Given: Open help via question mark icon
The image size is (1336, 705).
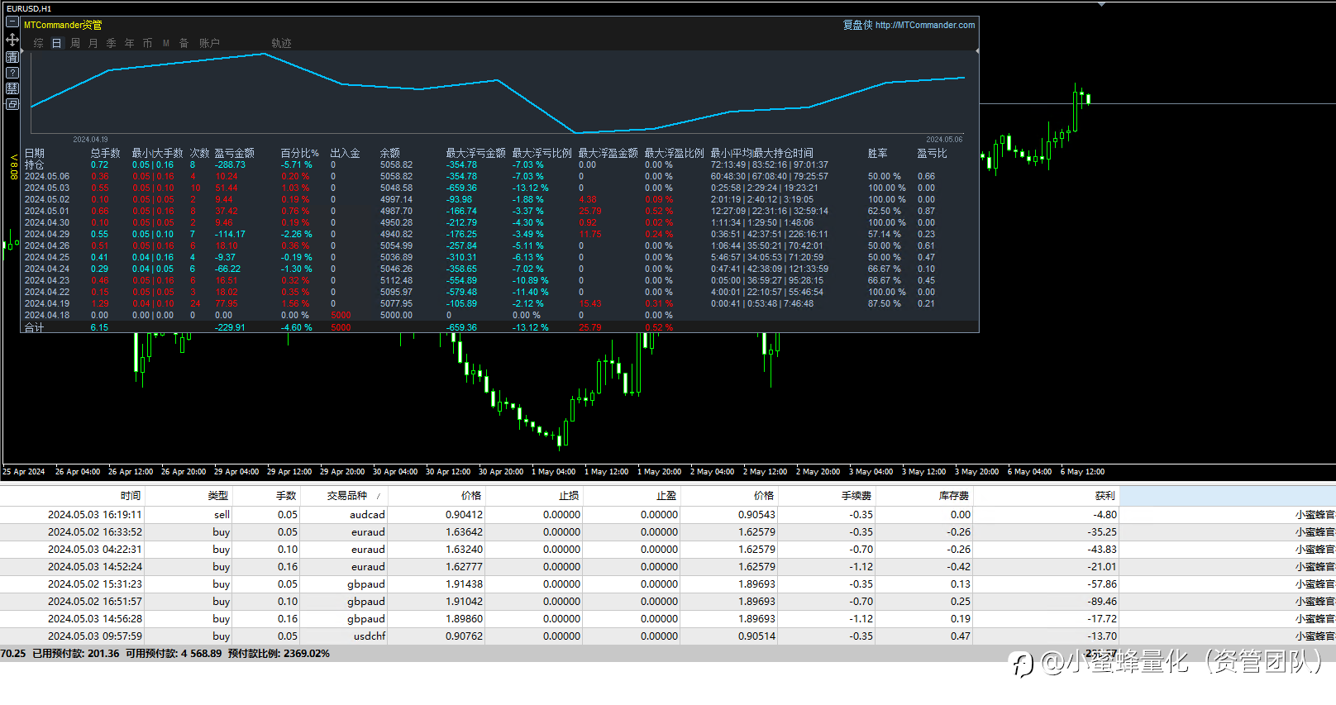Looking at the screenshot, I should coord(12,73).
